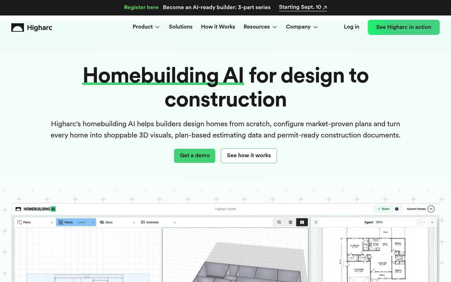Click the Register here link
The width and height of the screenshot is (451, 282).
point(141,7)
